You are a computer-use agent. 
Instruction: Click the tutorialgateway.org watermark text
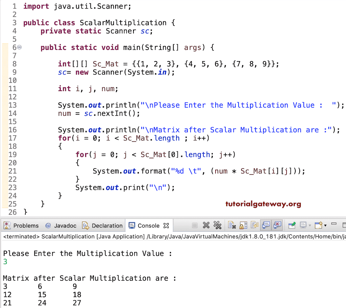click(x=263, y=204)
